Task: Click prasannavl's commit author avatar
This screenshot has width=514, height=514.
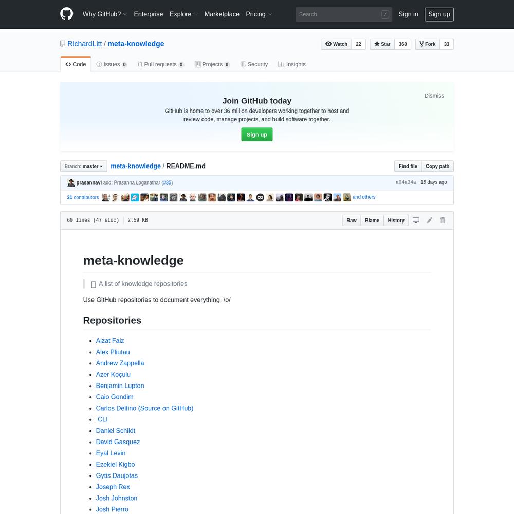Action: pyautogui.click(x=71, y=182)
